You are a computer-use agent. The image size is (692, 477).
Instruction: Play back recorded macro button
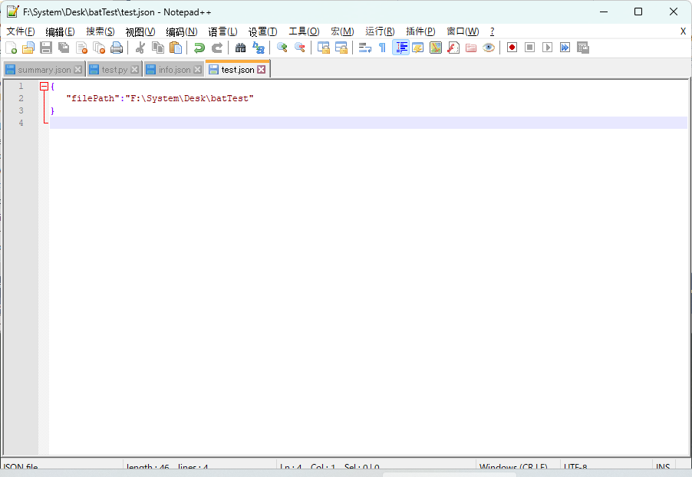click(547, 48)
